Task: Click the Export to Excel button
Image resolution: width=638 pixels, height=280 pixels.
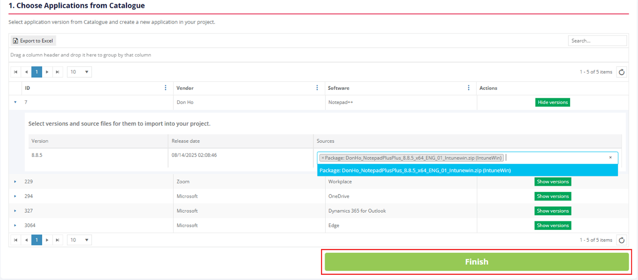Action: click(x=33, y=41)
